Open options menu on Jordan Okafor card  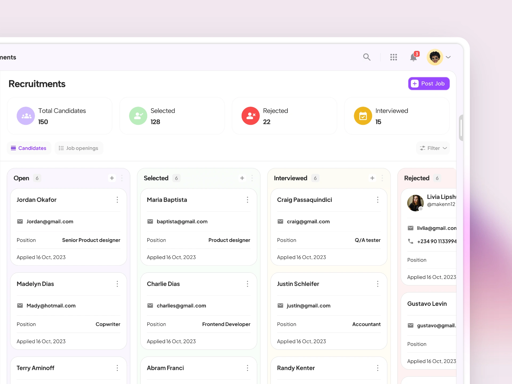click(117, 200)
